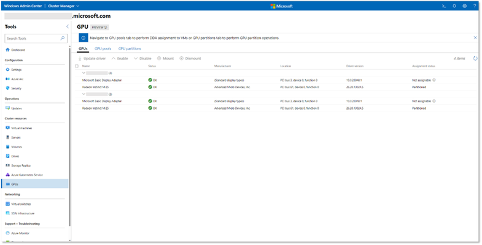
Task: Click Mount in the GPU toolbar
Action: (x=165, y=58)
